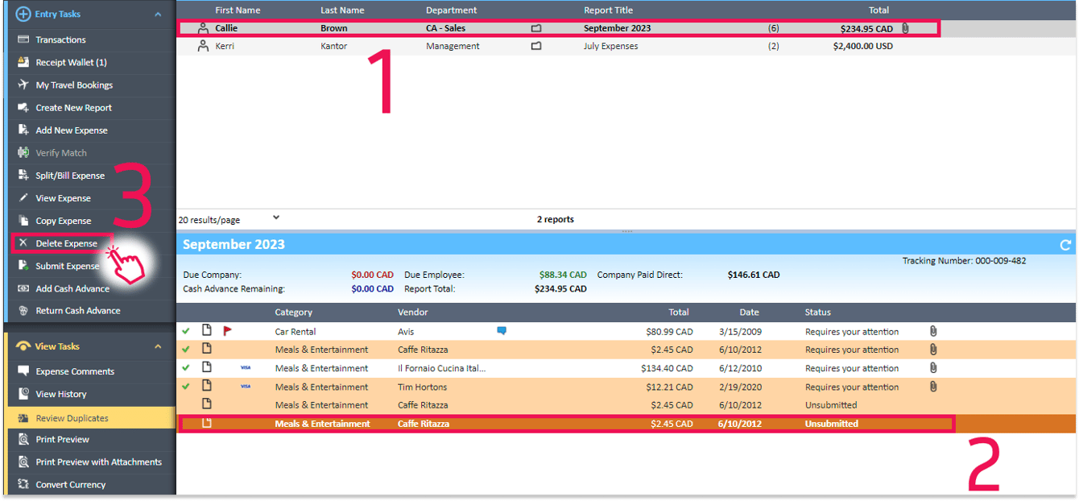
Task: Click the pencil icon for View Expense
Action: [23, 197]
